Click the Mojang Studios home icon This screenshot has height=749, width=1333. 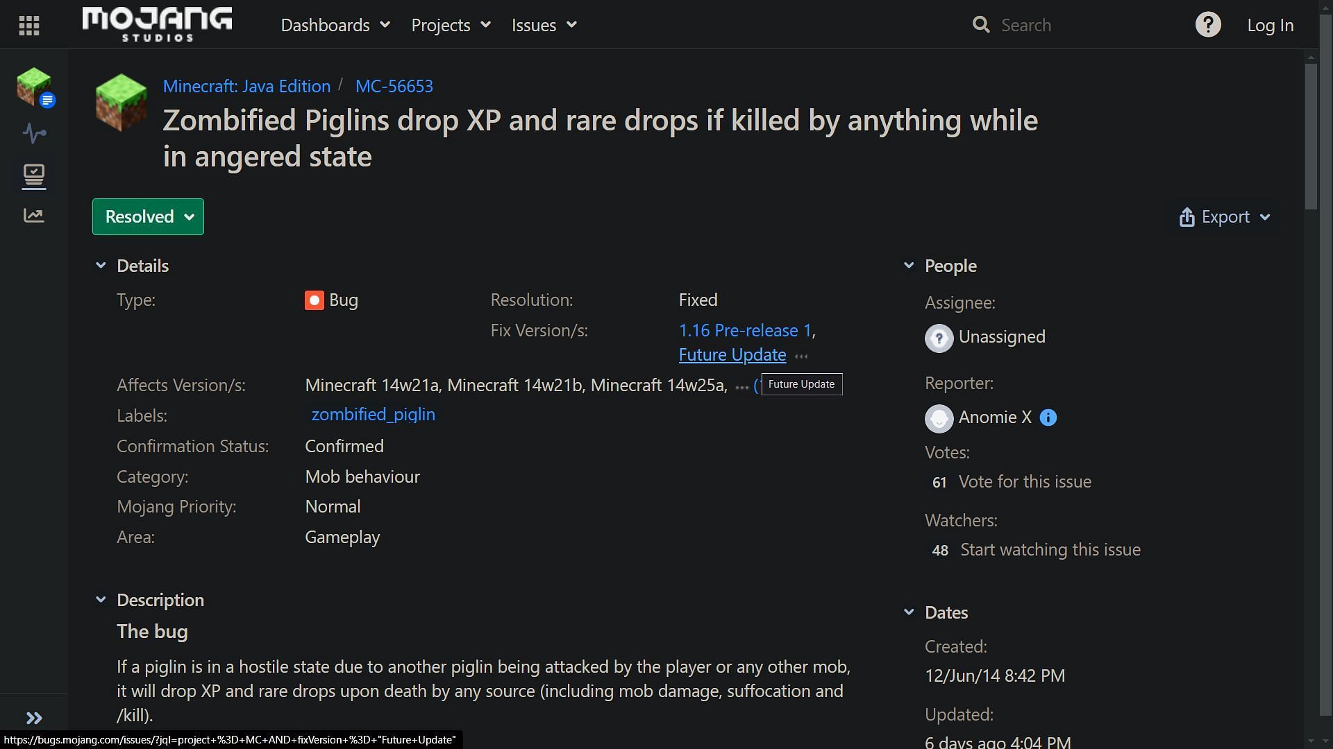pyautogui.click(x=156, y=24)
